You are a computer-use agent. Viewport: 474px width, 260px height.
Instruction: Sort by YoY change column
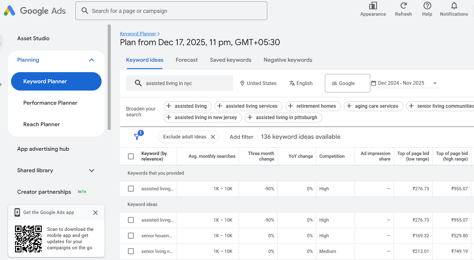[301, 156]
